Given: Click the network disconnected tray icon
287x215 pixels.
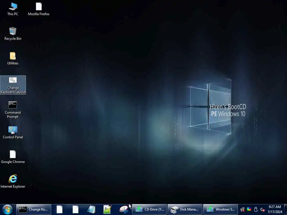Looking at the screenshot, I should click(242, 209).
